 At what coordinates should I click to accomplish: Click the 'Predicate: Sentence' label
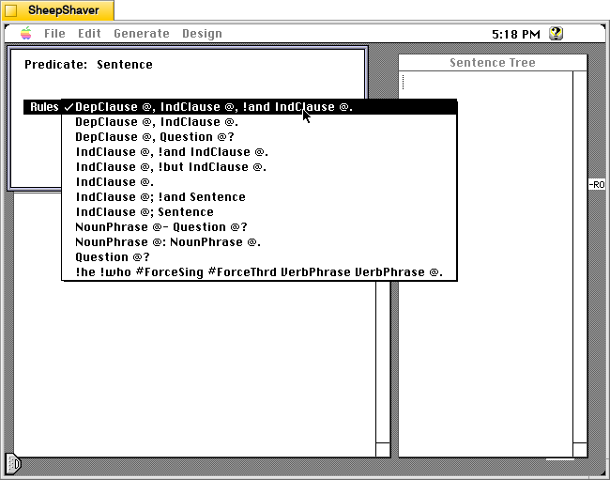pos(88,64)
